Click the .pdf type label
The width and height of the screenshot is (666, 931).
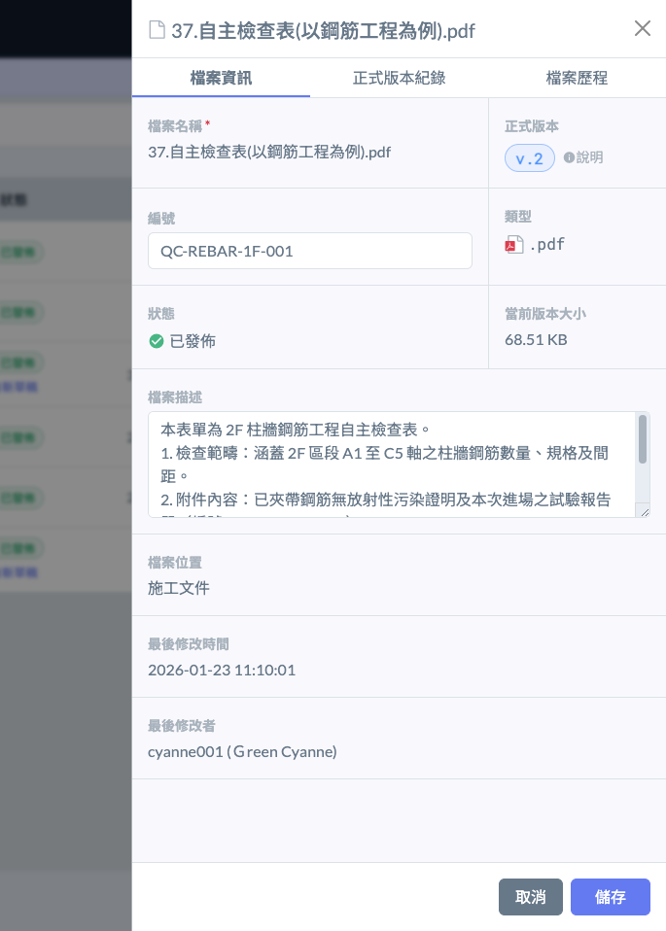[x=546, y=245]
